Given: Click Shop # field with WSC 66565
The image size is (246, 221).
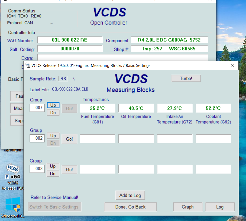Looking at the screenshot, I should [169, 49].
